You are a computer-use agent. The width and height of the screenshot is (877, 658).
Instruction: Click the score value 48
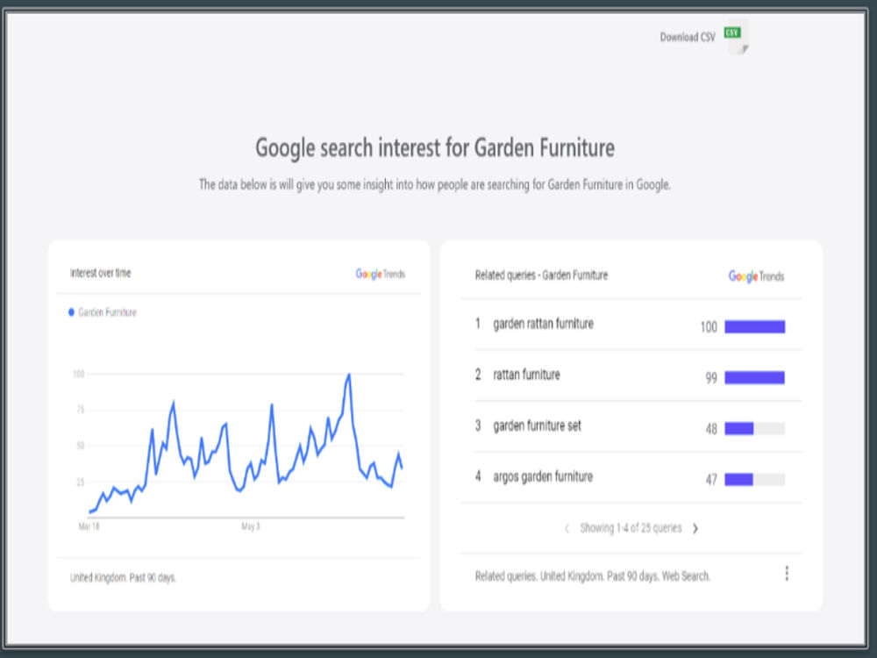tap(711, 429)
